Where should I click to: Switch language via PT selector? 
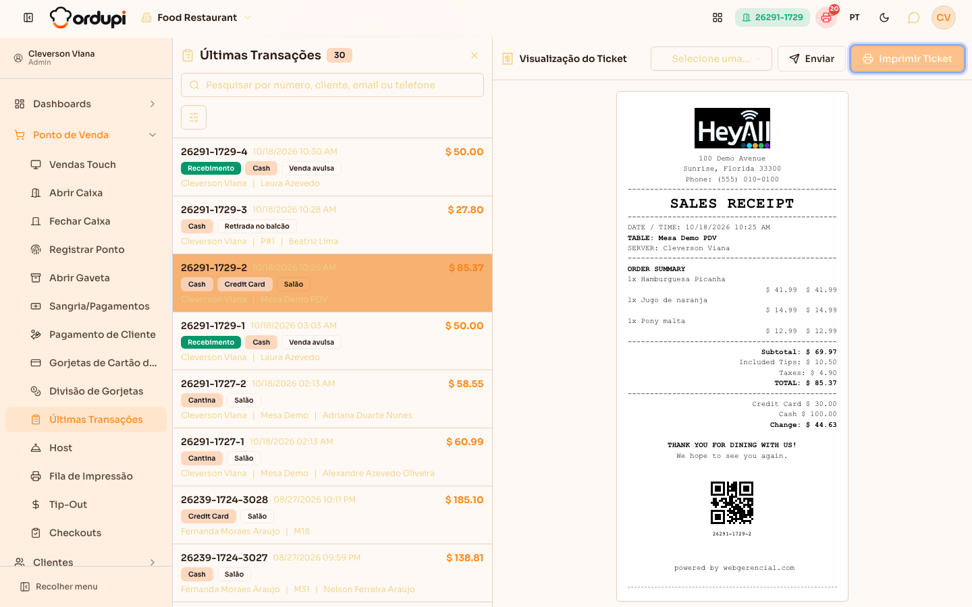coord(855,18)
